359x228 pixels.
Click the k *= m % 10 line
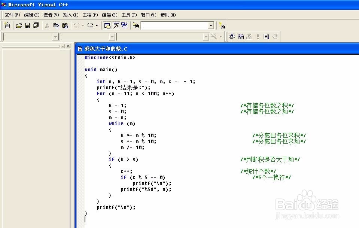pyautogui.click(x=138, y=135)
